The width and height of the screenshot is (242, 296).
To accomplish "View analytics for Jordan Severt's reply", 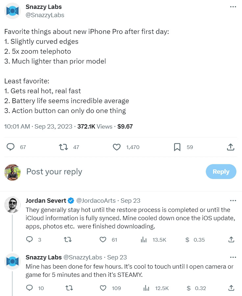I will (x=144, y=240).
